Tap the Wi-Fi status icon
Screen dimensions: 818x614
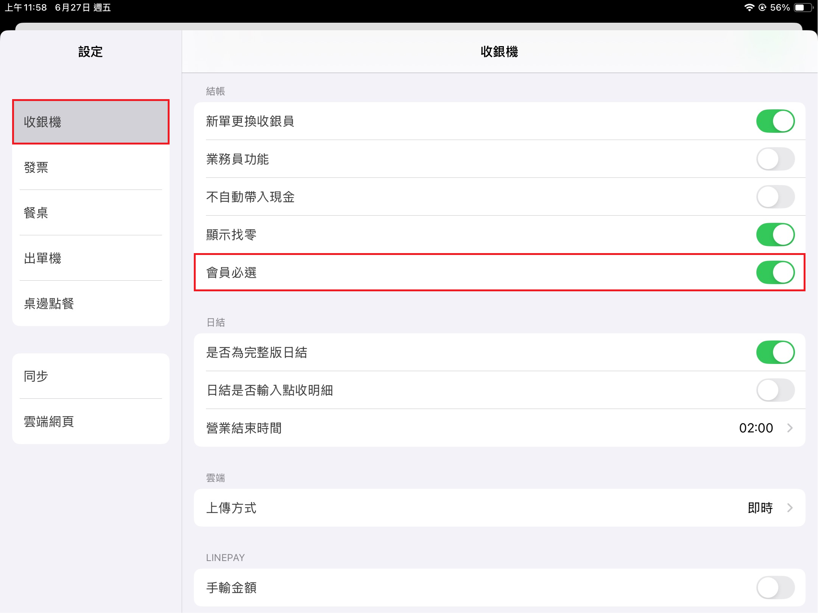pos(749,8)
